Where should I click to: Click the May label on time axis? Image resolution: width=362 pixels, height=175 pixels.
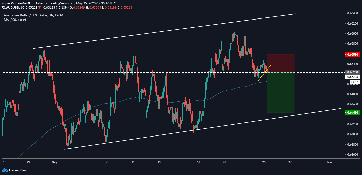54,162
